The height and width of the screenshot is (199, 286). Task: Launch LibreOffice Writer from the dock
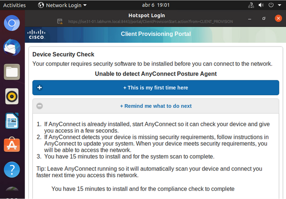[x=12, y=121]
